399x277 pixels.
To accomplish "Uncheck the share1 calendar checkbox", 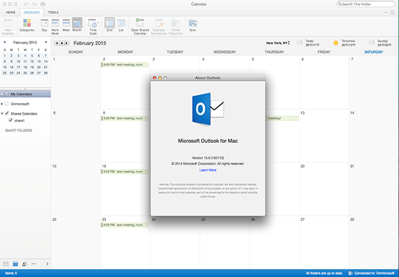I will [10, 120].
